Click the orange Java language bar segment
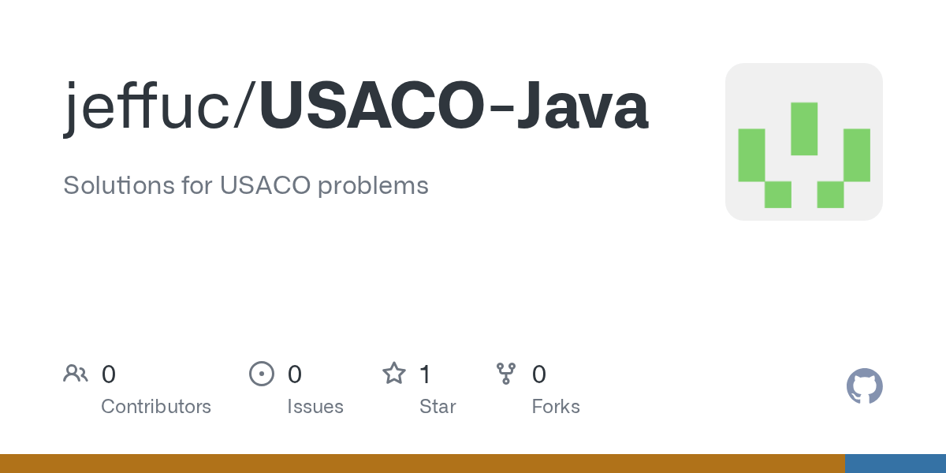This screenshot has width=946, height=473. (x=423, y=464)
